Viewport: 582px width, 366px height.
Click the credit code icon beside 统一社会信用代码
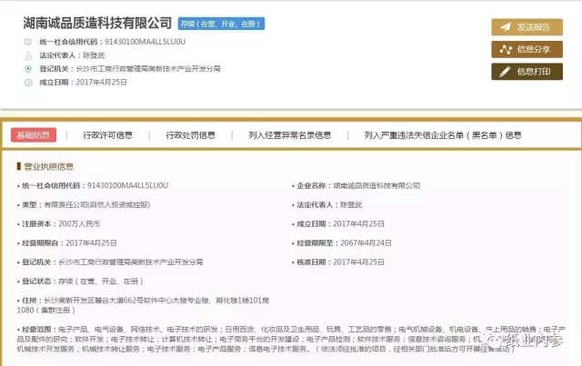(28, 42)
